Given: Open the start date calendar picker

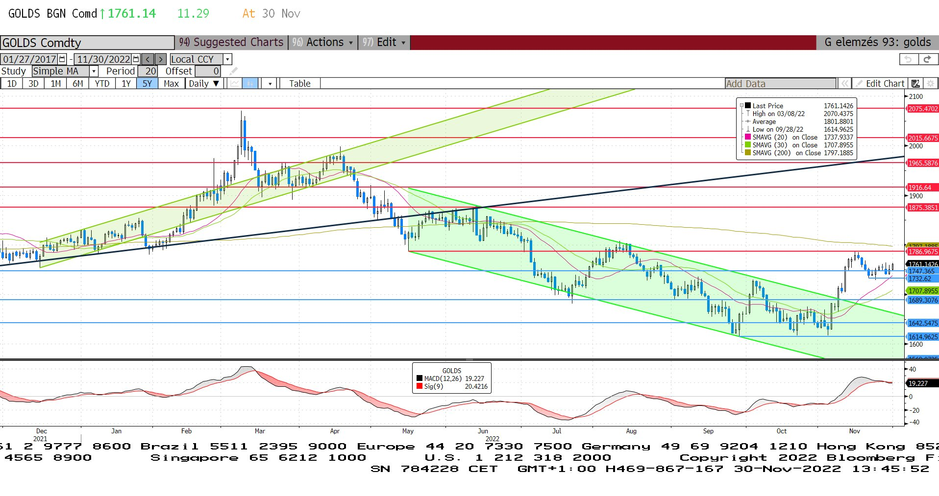Looking at the screenshot, I should coord(62,59).
